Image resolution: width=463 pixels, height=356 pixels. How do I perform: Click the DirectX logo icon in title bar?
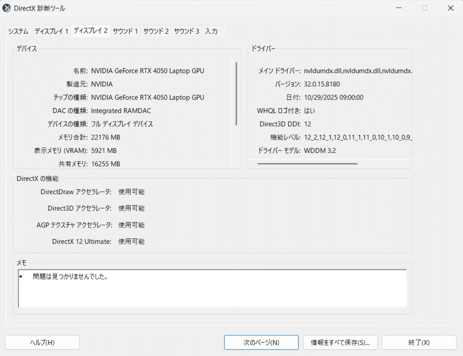point(7,8)
